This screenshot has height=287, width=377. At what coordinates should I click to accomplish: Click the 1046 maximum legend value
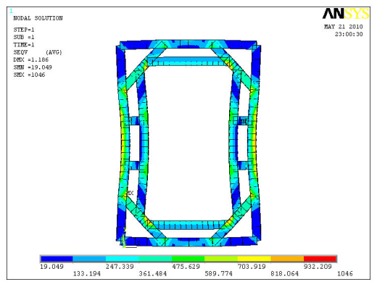pos(345,274)
